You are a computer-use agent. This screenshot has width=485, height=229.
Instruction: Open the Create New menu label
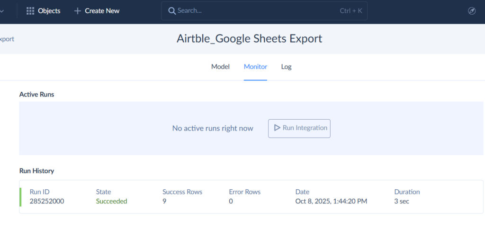tap(102, 11)
